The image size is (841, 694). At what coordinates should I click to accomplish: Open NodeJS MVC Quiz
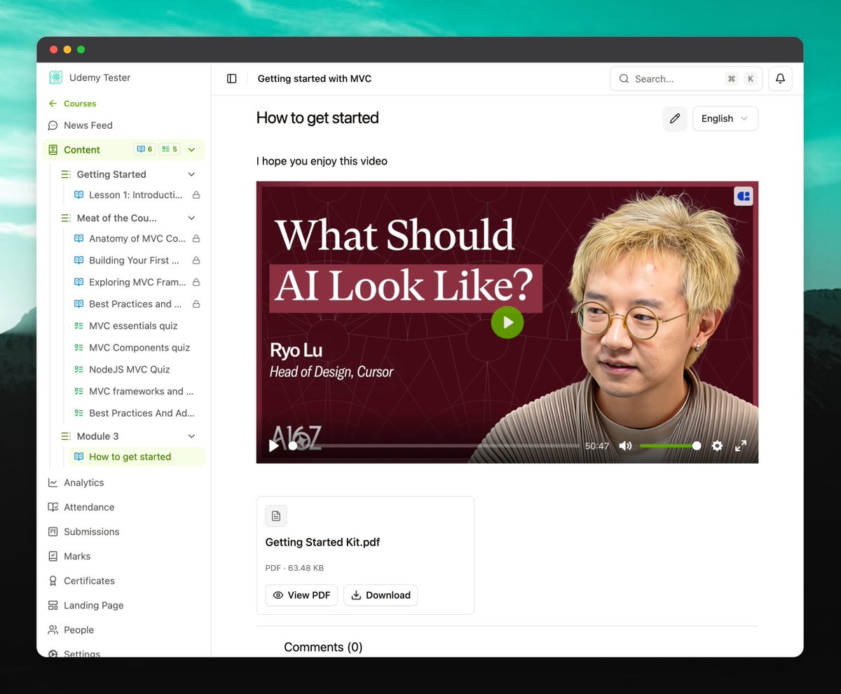pos(129,369)
